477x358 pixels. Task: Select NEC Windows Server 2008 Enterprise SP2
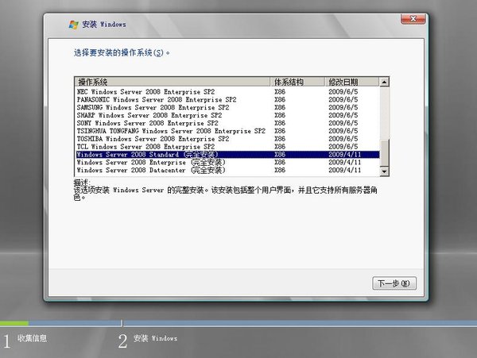227,92
